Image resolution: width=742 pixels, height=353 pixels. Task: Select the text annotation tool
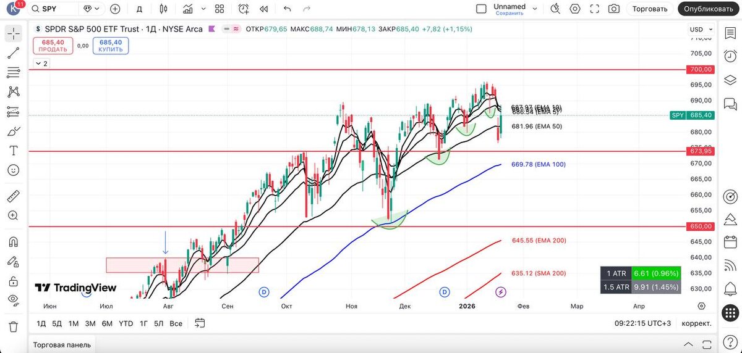13,151
